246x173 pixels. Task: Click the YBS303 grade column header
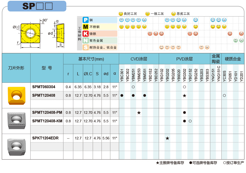coord(207,75)
